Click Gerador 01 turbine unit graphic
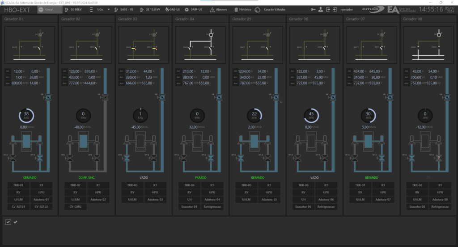Image resolution: width=458 pixels, height=247 pixels. 26,142
